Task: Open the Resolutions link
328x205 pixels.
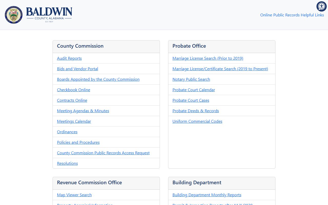Action: coord(67,163)
